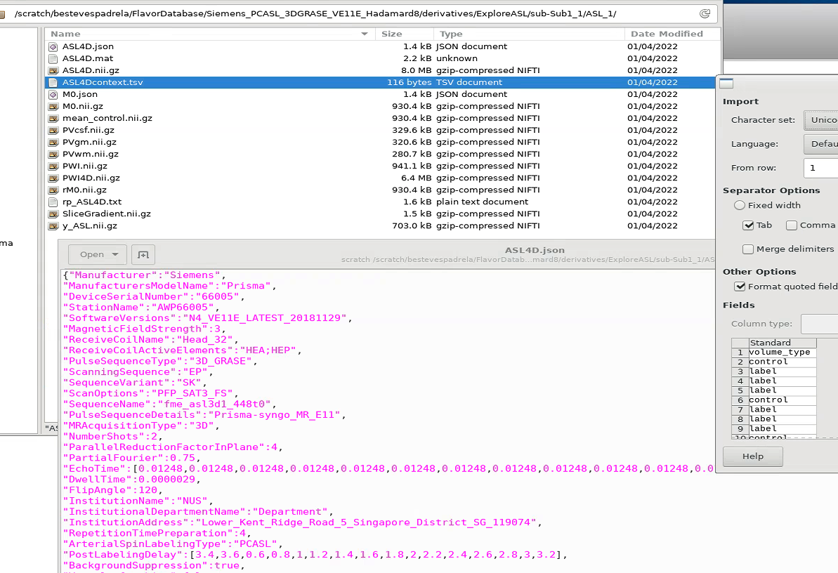Click the detach icon on the Import panel
Screen dimensions: 838x573
(726, 83)
